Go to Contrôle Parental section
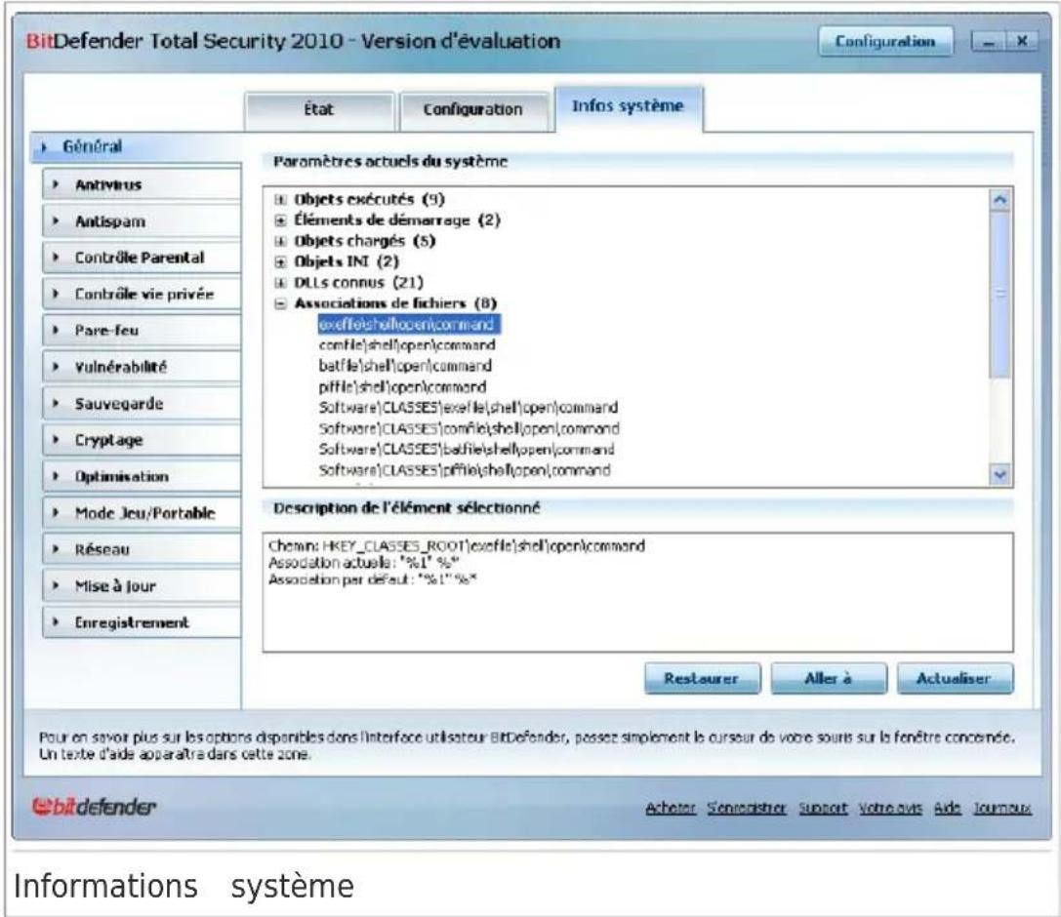The image size is (1061, 917). 141,258
